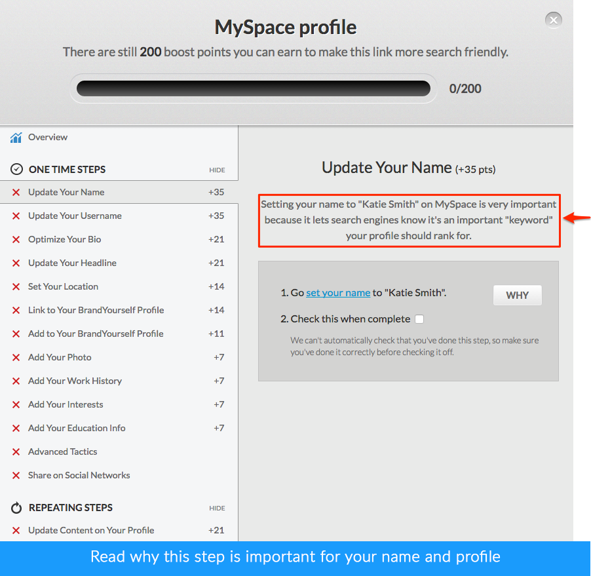Click the red X next to Optimize Your Bio
The image size is (591, 576).
16,239
